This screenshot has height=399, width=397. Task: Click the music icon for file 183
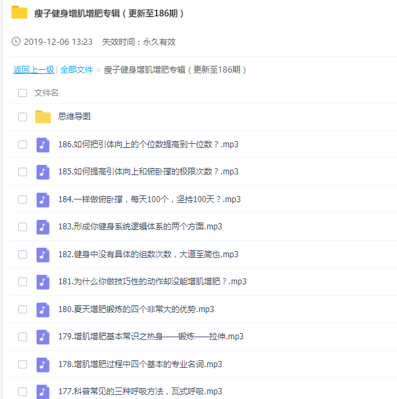tap(43, 227)
